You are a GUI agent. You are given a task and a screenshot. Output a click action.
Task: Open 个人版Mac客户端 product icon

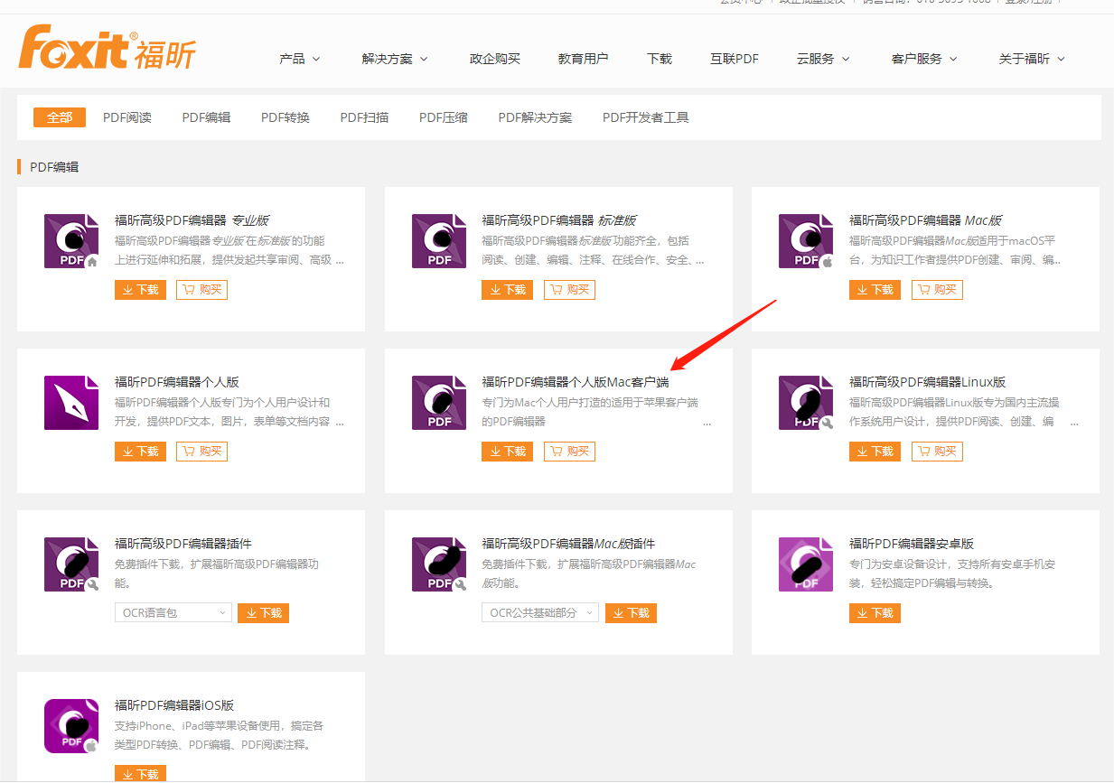(439, 403)
